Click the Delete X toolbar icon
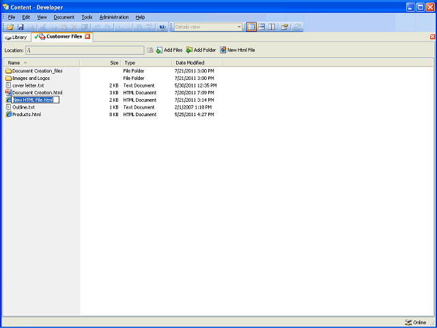 click(x=74, y=27)
